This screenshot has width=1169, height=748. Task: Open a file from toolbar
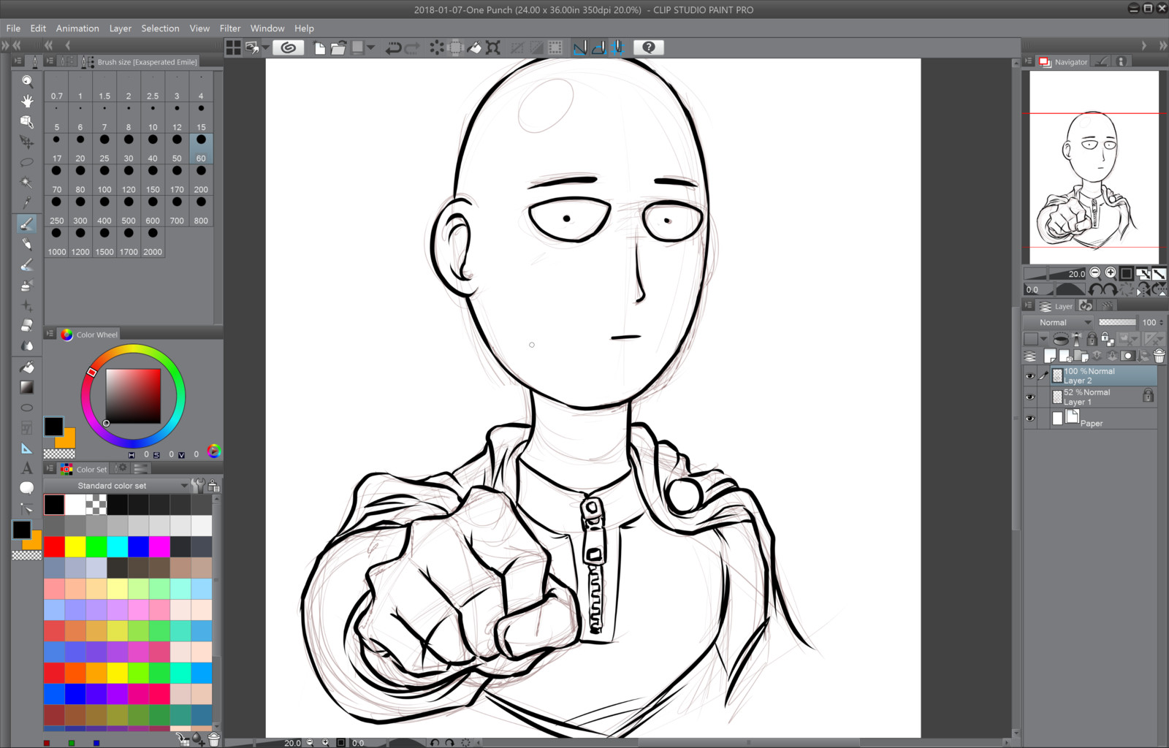338,47
